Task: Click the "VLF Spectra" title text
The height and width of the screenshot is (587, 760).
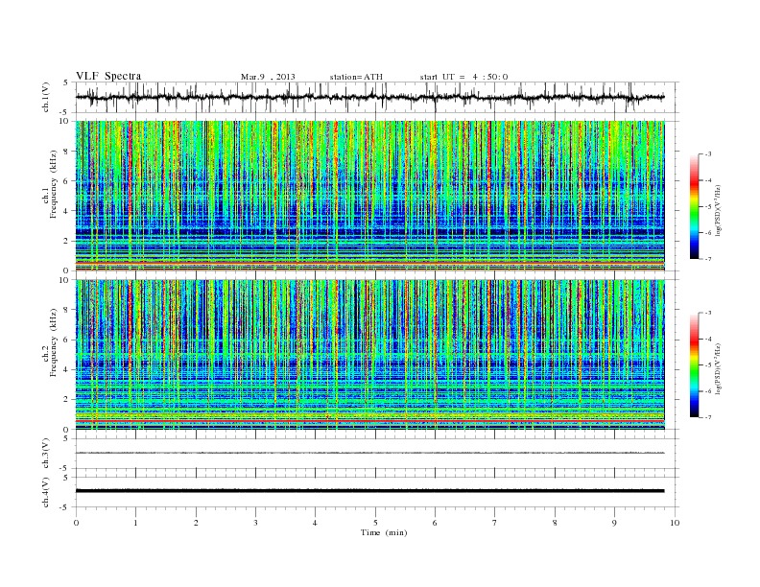Action: tap(108, 76)
